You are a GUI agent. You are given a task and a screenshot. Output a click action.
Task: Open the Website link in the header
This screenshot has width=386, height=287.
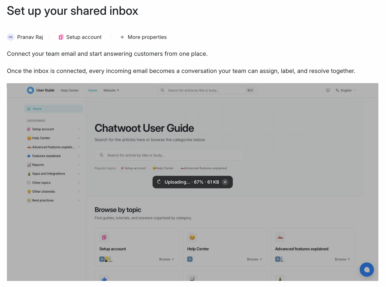(x=111, y=90)
